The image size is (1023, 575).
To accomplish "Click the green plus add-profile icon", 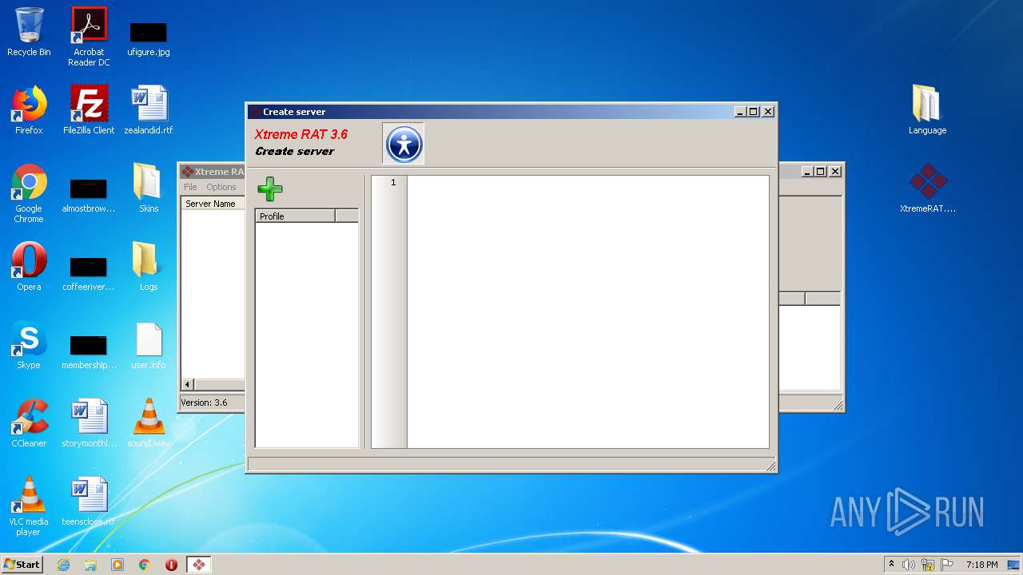I will coord(270,189).
